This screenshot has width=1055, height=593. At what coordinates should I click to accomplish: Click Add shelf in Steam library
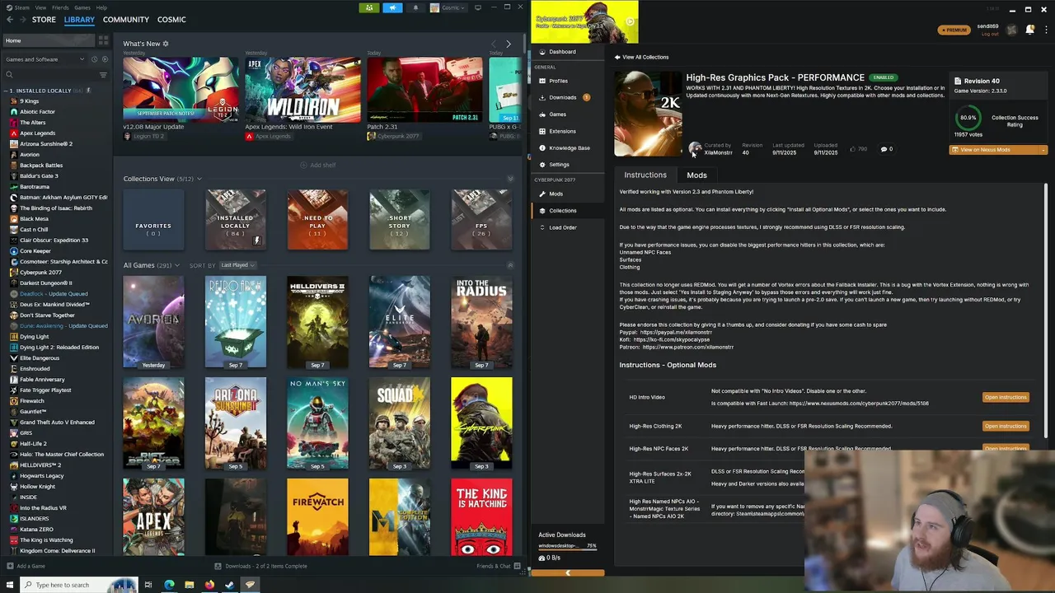tap(318, 165)
